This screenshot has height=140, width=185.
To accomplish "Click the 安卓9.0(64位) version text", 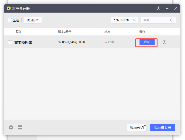I will pos(68,42).
